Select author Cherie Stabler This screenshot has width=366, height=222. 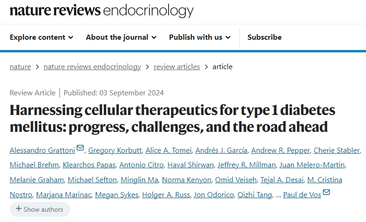[x=336, y=150]
